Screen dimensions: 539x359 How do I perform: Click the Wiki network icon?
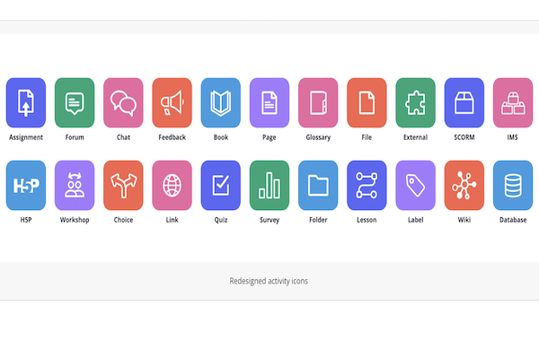[x=464, y=185]
